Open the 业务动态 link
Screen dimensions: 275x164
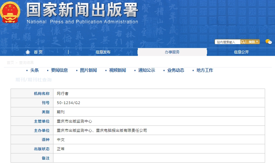point(175,70)
